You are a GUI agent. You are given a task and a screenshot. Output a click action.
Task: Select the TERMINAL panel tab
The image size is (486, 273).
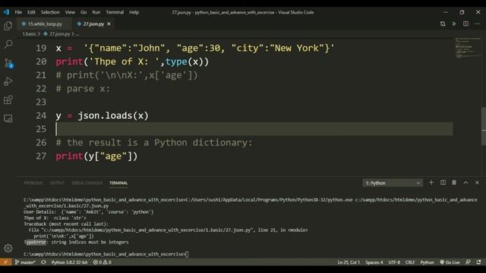[118, 183]
